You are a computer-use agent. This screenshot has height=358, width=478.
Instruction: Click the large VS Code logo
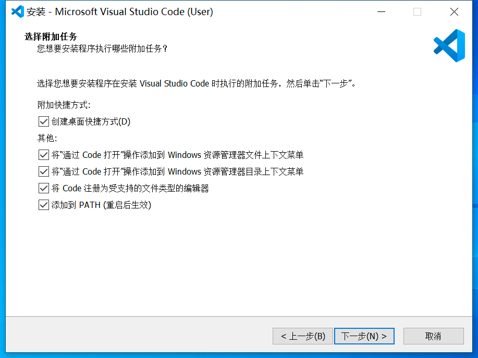click(449, 46)
